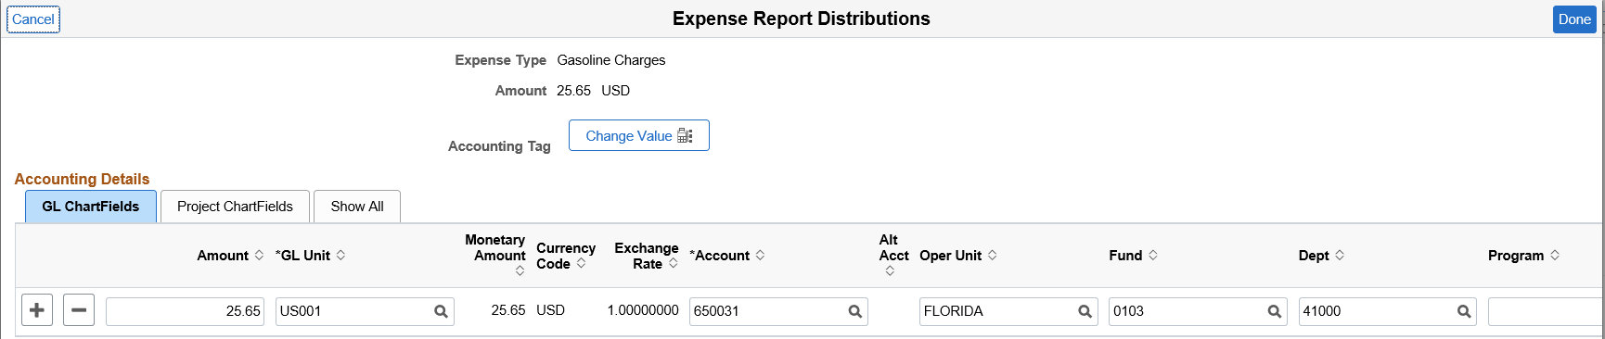Click the Accounting Tag label
This screenshot has width=1605, height=339.
click(x=499, y=146)
